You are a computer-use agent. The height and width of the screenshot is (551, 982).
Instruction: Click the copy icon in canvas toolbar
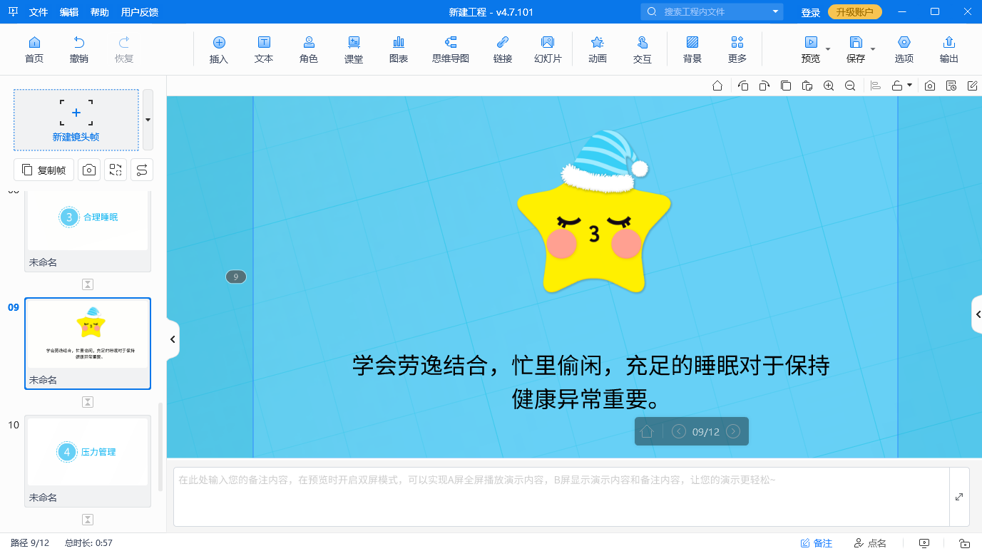click(786, 86)
